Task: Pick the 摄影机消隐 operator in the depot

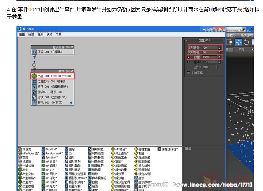Action: tap(75, 182)
